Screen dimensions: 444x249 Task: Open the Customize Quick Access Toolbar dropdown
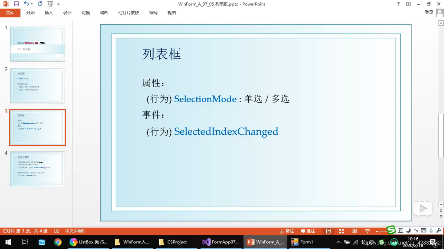point(59,4)
